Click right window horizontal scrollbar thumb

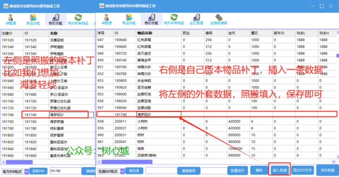127,162
